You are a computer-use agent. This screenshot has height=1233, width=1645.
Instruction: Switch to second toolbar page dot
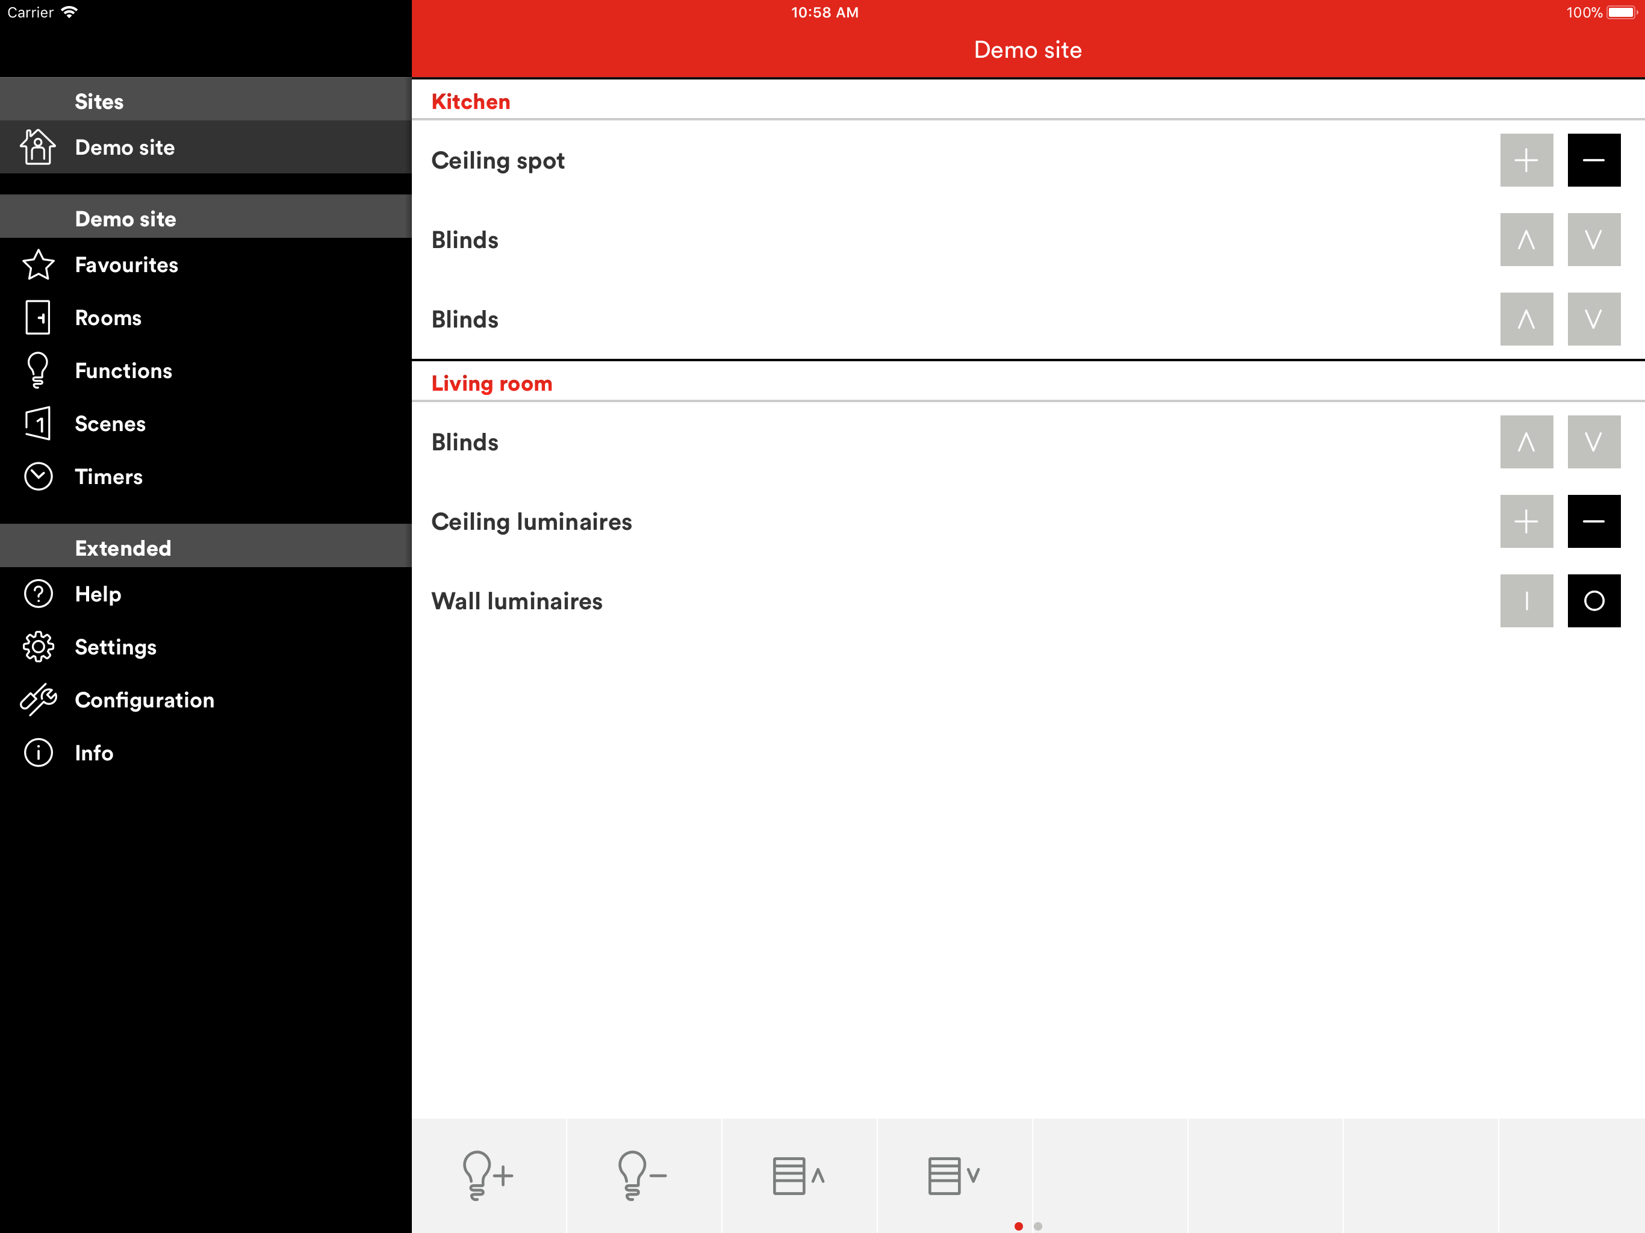click(x=1037, y=1226)
